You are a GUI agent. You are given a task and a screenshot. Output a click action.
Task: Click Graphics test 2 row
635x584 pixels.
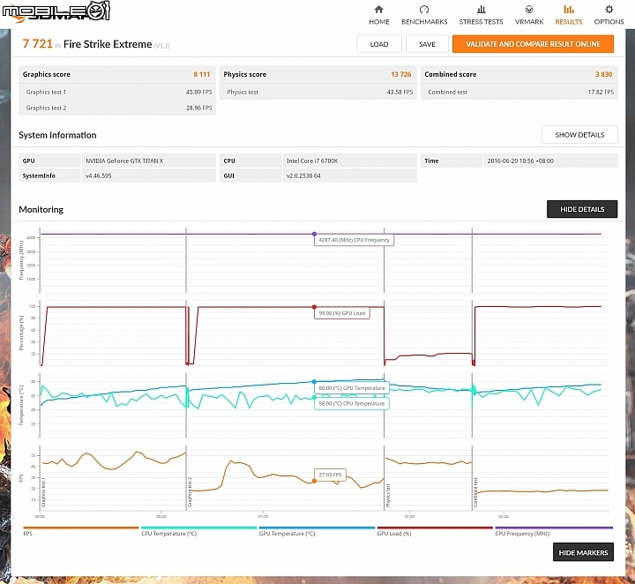[117, 108]
